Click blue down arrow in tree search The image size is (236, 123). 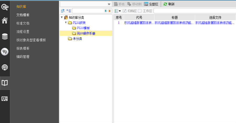[x=106, y=11]
